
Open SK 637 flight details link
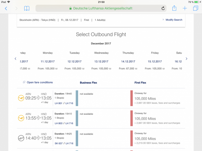click(x=59, y=143)
